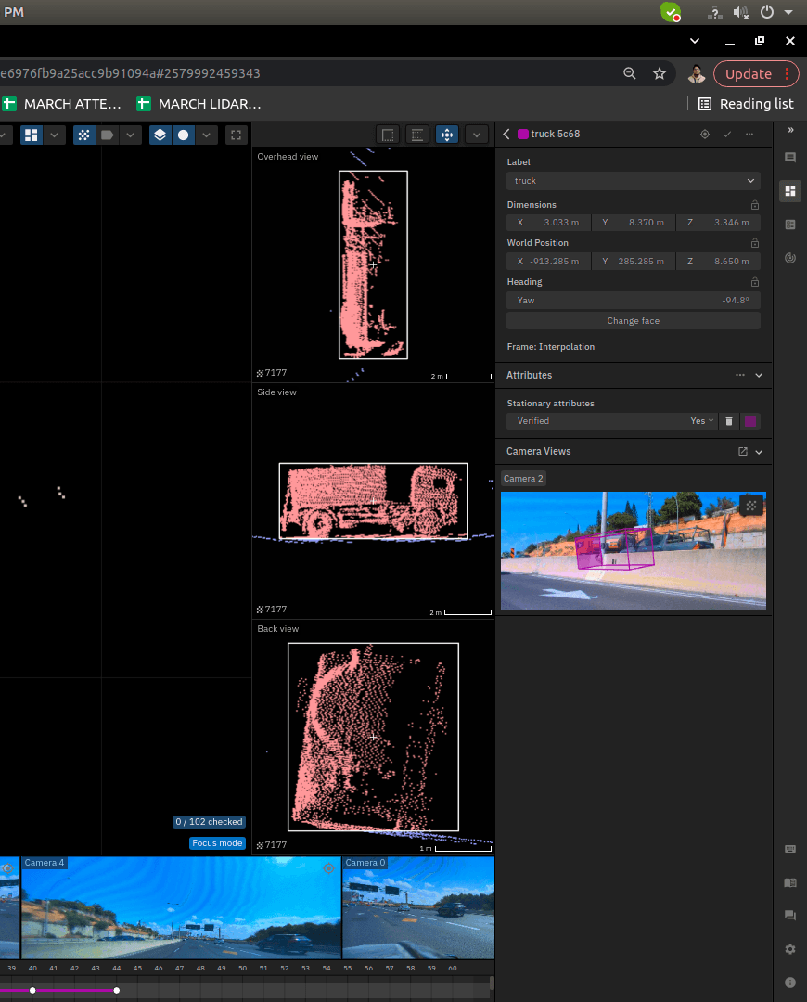Viewport: 807px width, 1002px height.
Task: Toggle the Heading lock
Action: [x=755, y=282]
